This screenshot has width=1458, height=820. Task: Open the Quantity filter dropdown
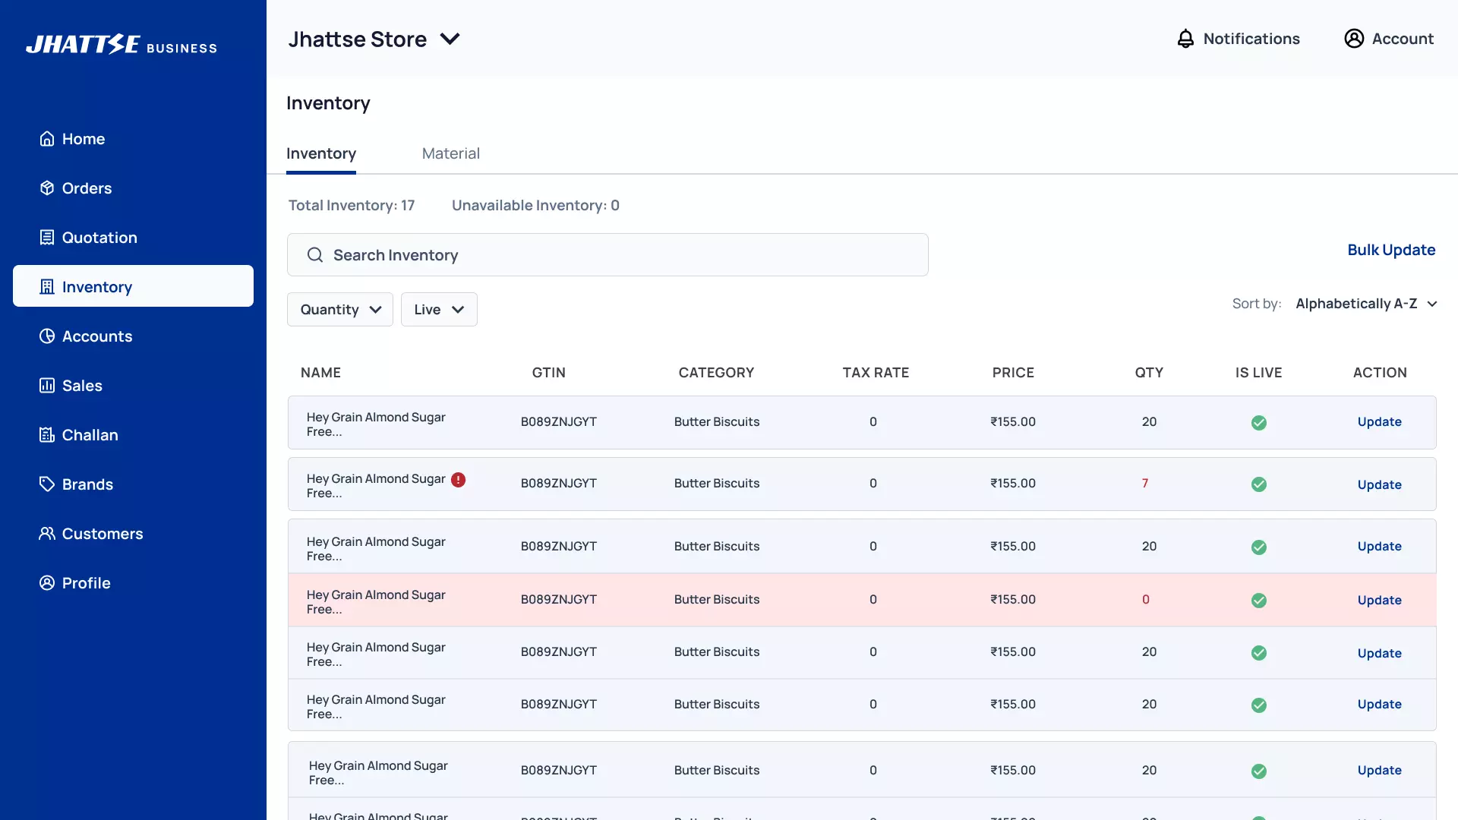[339, 309]
